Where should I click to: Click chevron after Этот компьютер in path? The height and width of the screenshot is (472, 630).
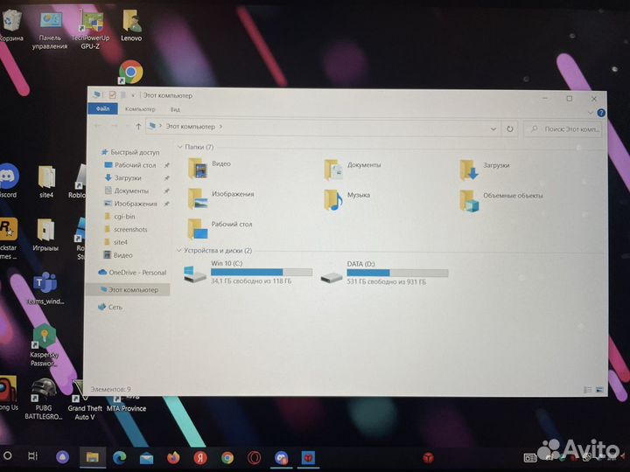click(220, 127)
